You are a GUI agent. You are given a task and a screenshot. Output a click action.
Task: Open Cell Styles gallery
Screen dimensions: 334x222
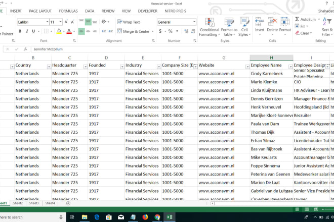pyautogui.click(x=244, y=27)
